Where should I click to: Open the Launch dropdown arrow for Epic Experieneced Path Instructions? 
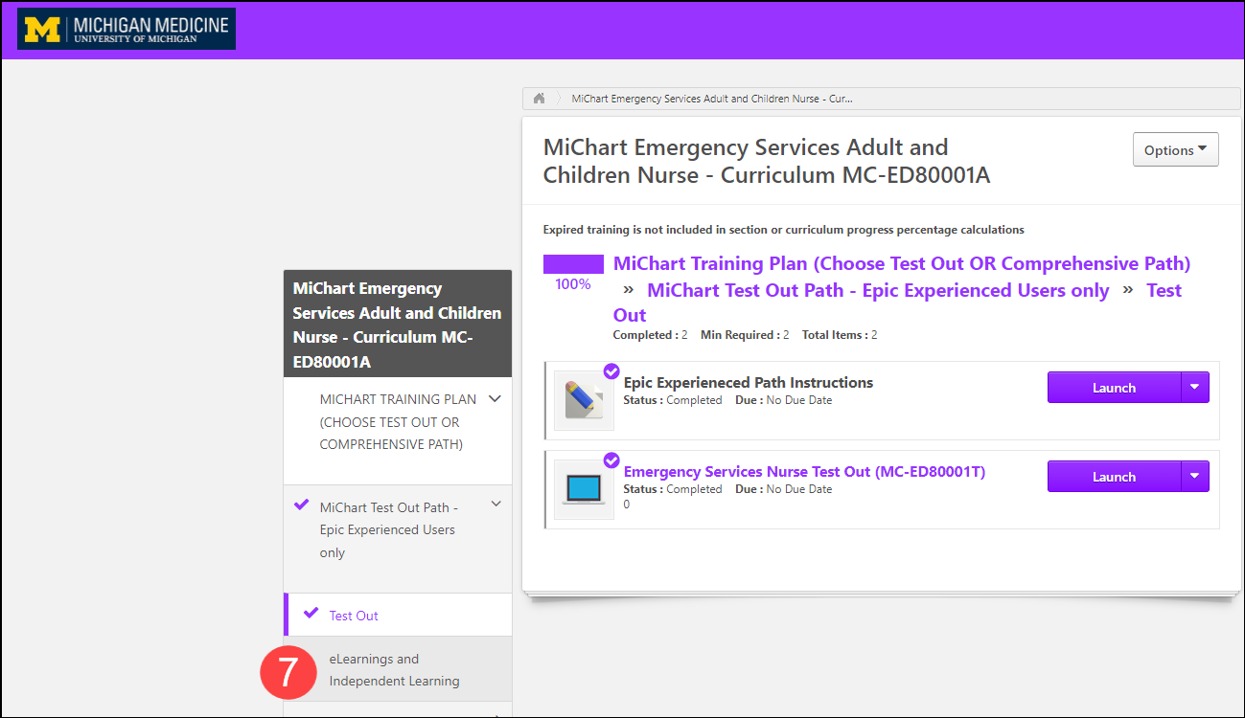point(1194,387)
